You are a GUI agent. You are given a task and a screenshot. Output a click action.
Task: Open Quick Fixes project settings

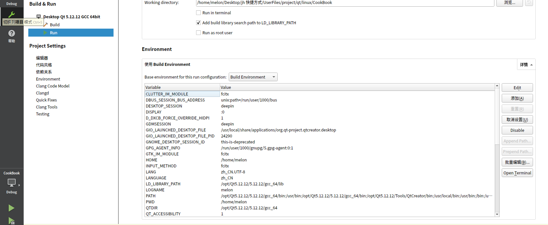point(46,100)
